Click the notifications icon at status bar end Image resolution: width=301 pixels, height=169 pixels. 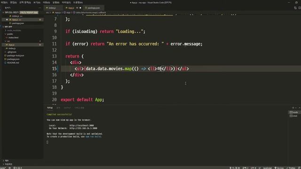click(x=299, y=168)
